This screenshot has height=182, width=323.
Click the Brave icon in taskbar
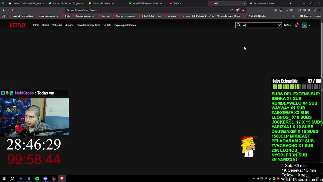pos(62,179)
